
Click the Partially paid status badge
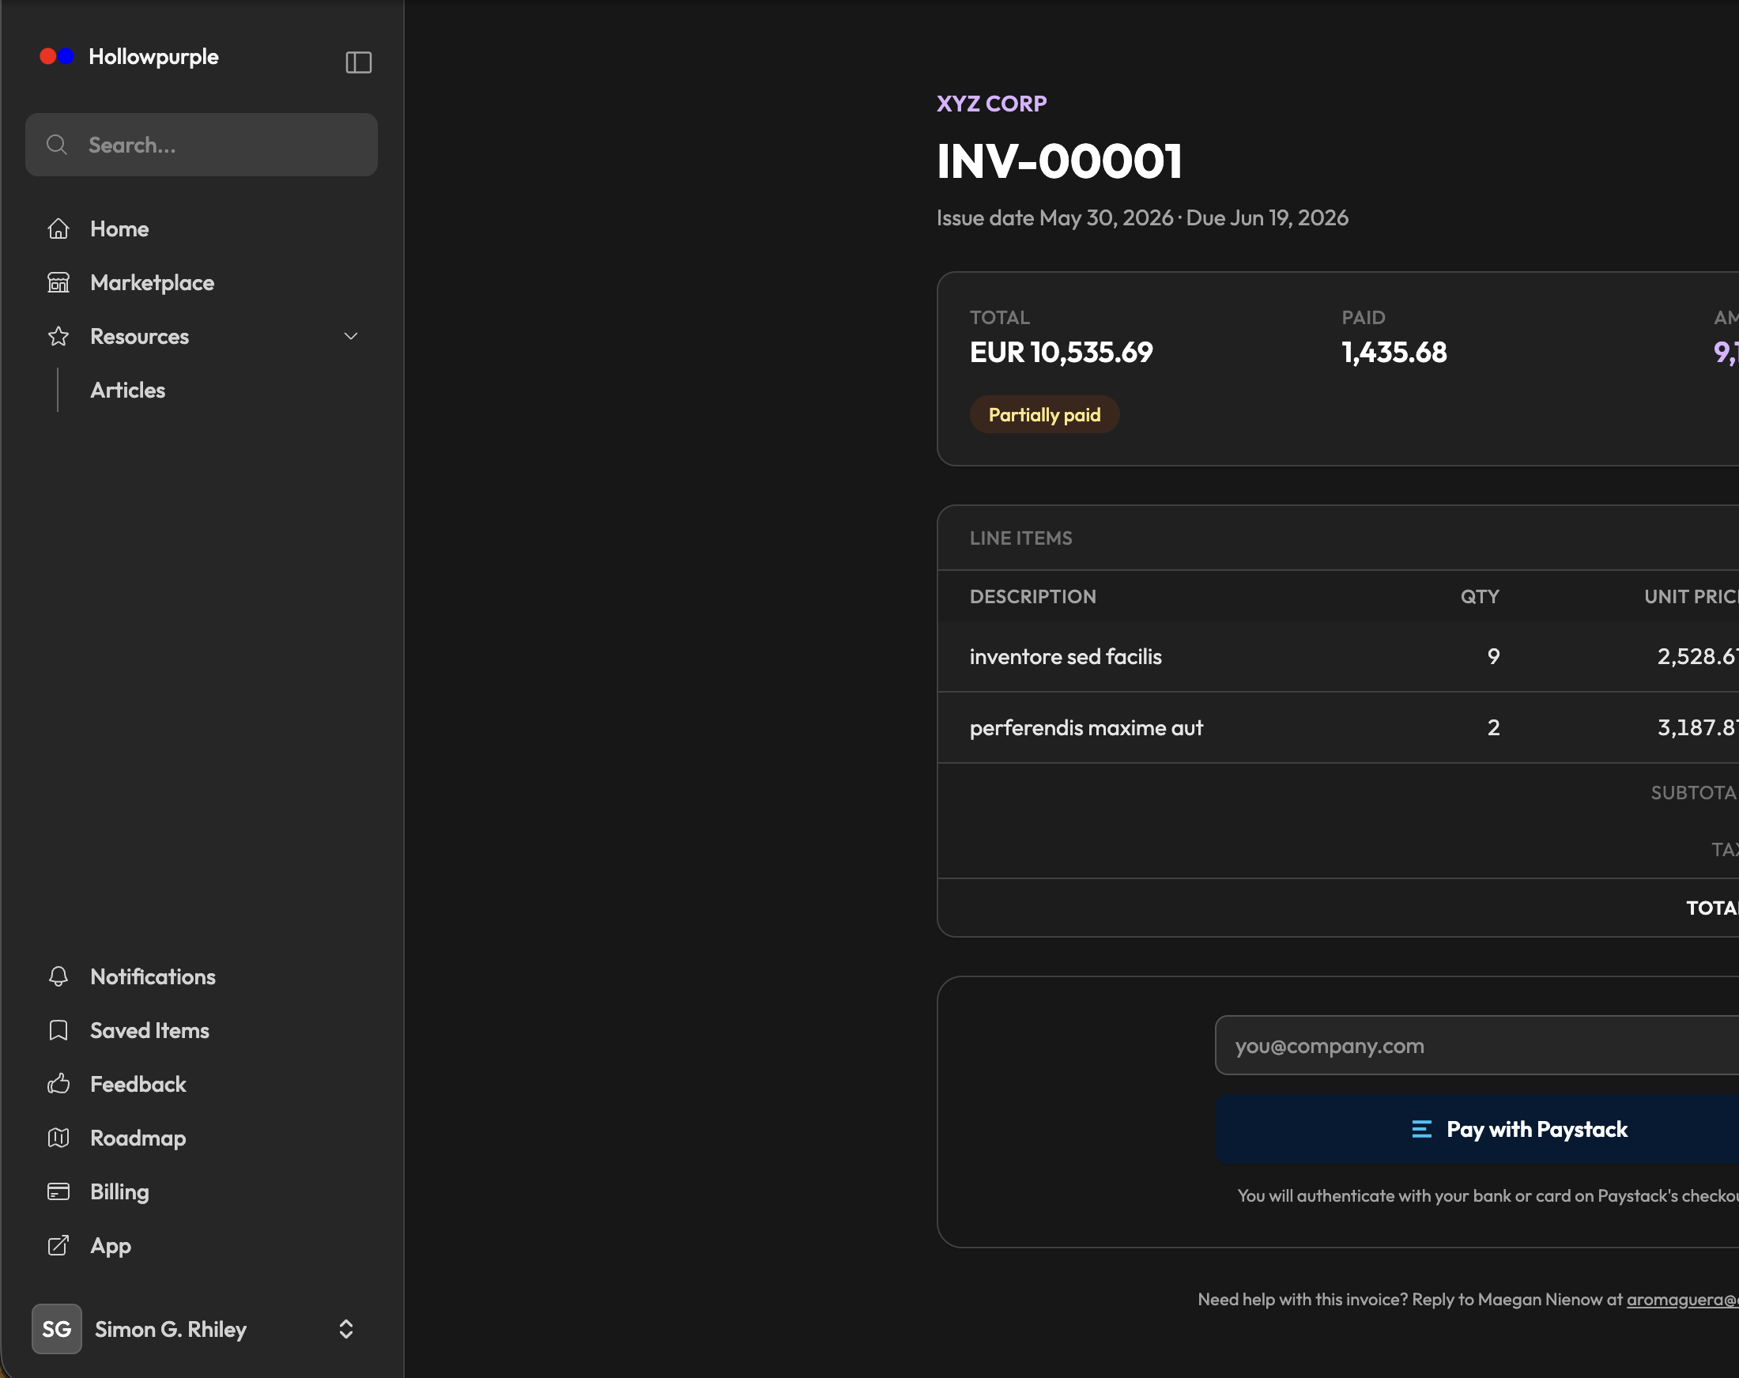pyautogui.click(x=1044, y=415)
